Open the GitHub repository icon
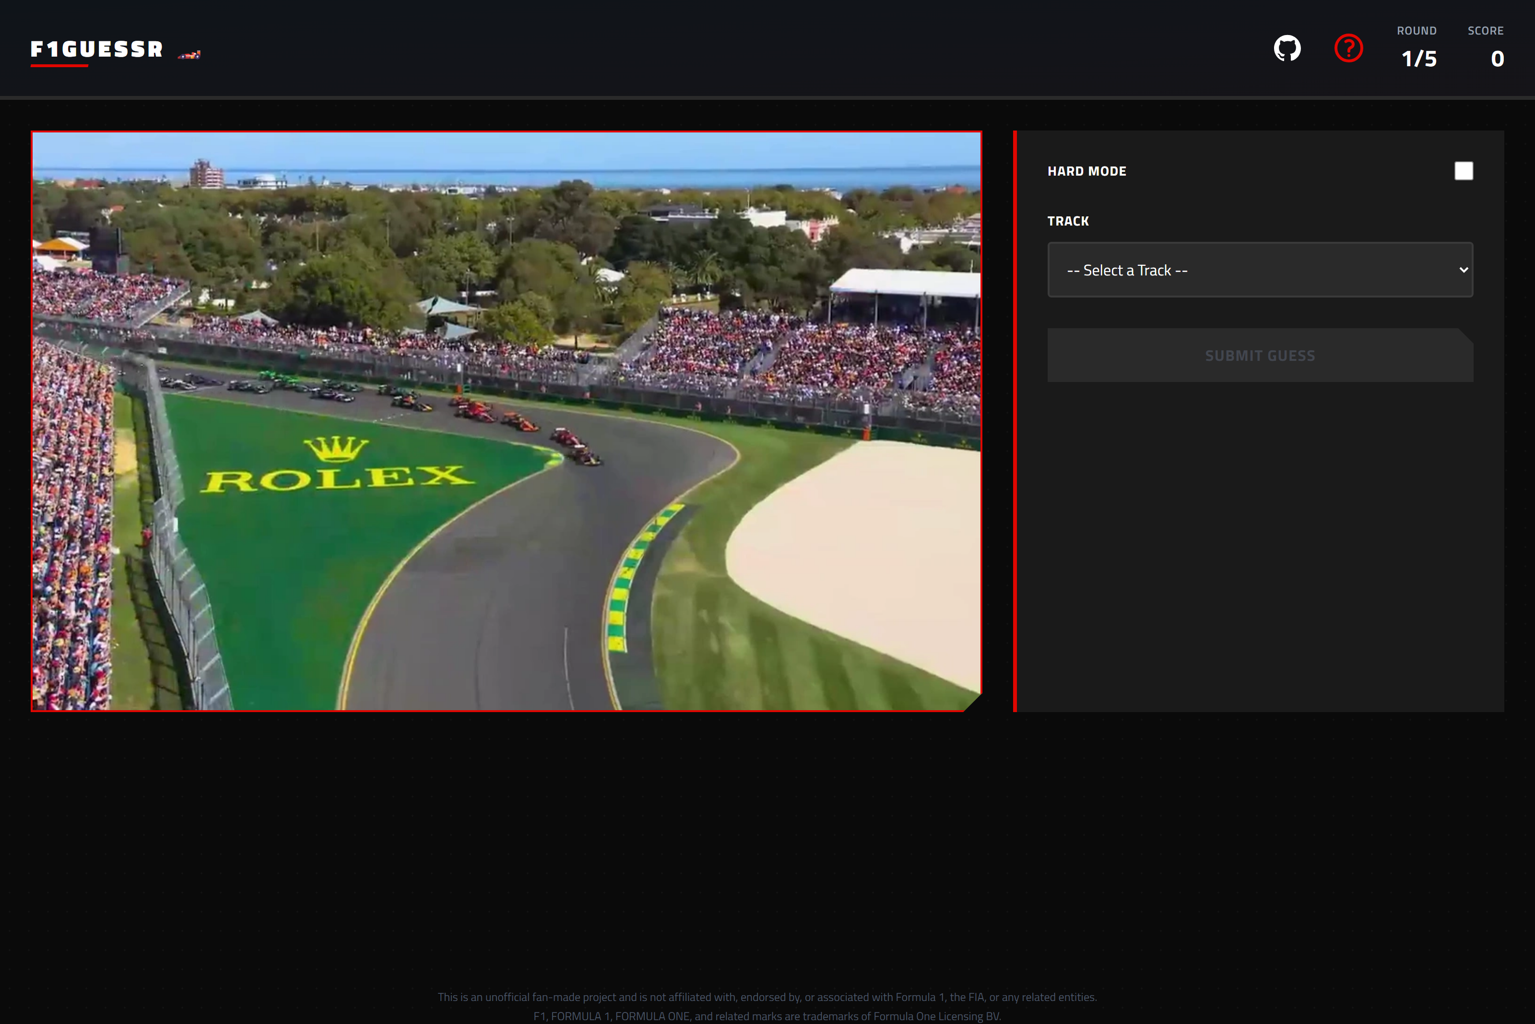 (x=1287, y=48)
